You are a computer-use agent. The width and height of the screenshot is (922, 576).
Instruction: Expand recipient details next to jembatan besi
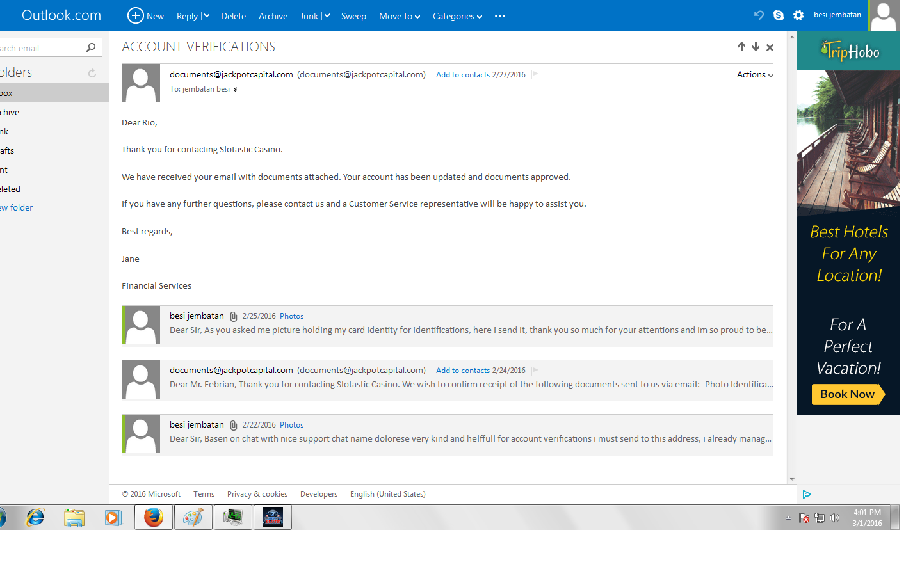coord(235,90)
